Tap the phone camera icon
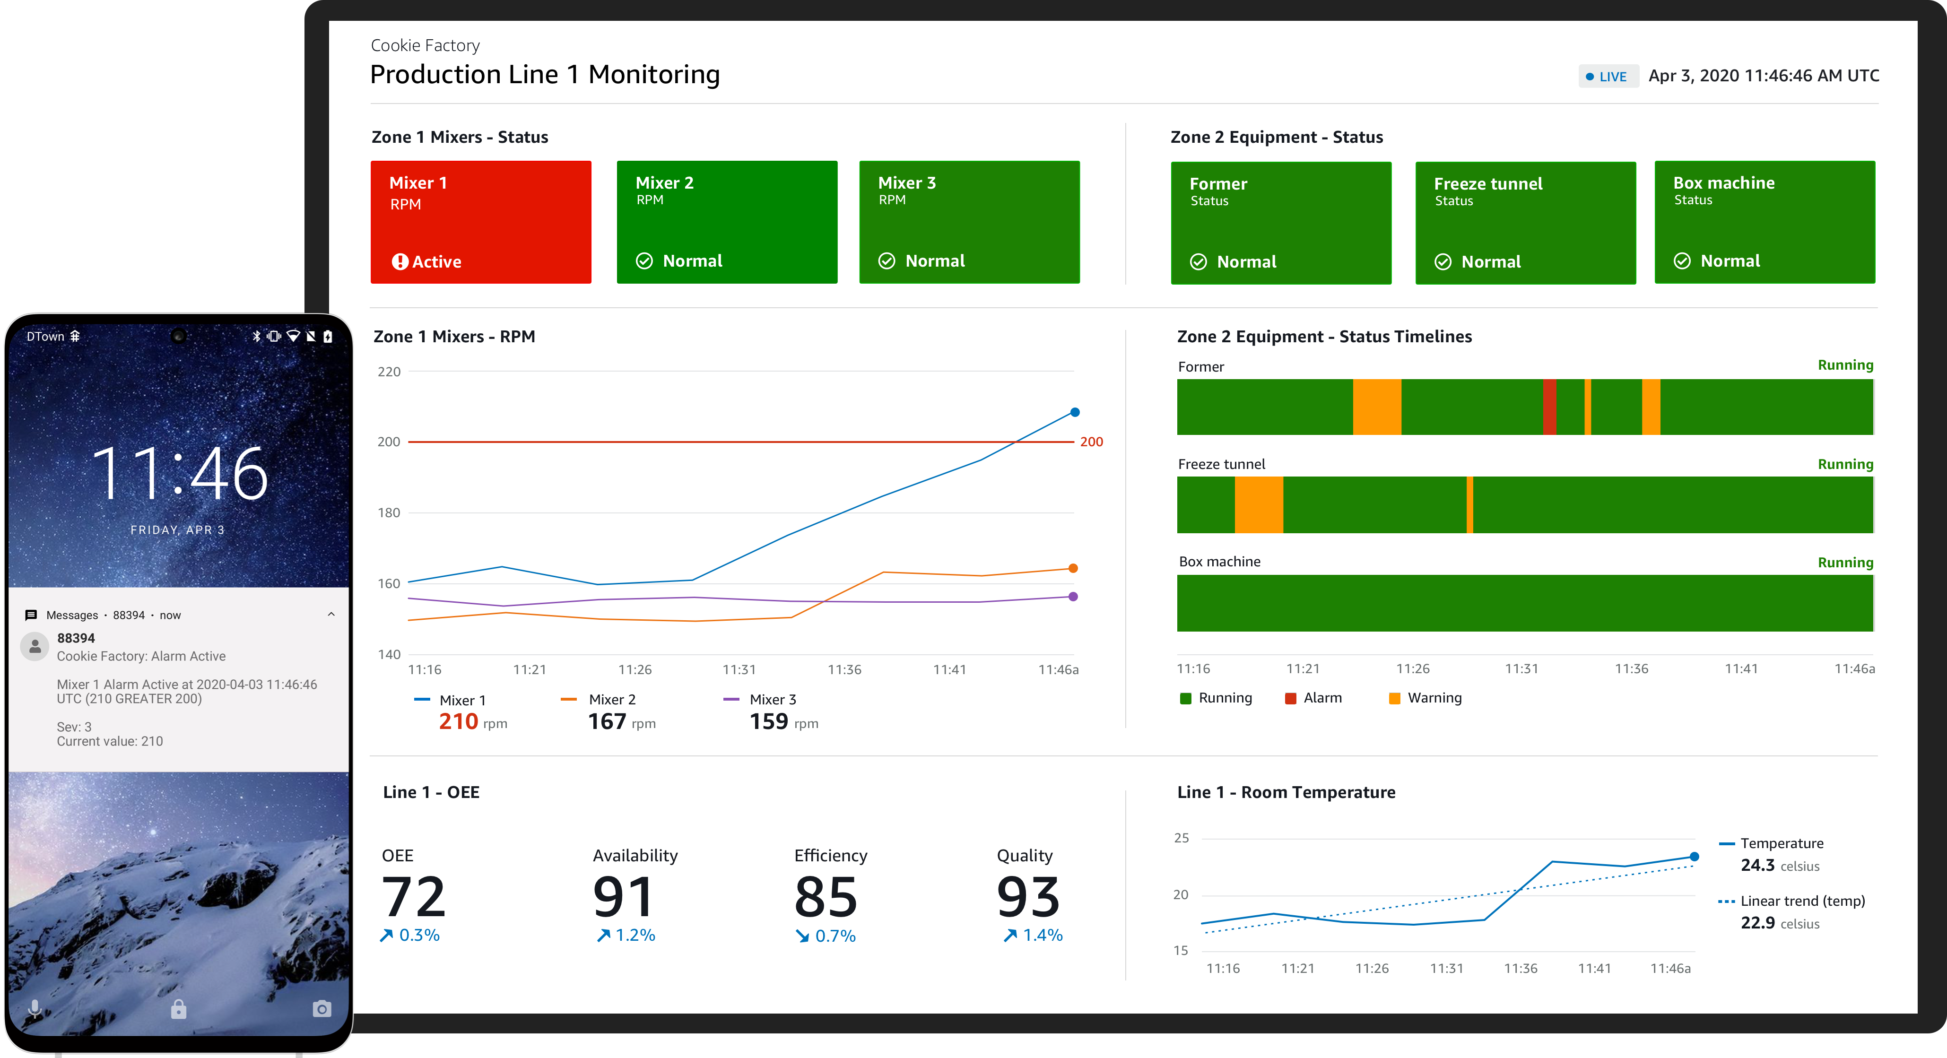The height and width of the screenshot is (1058, 1947). [322, 1009]
